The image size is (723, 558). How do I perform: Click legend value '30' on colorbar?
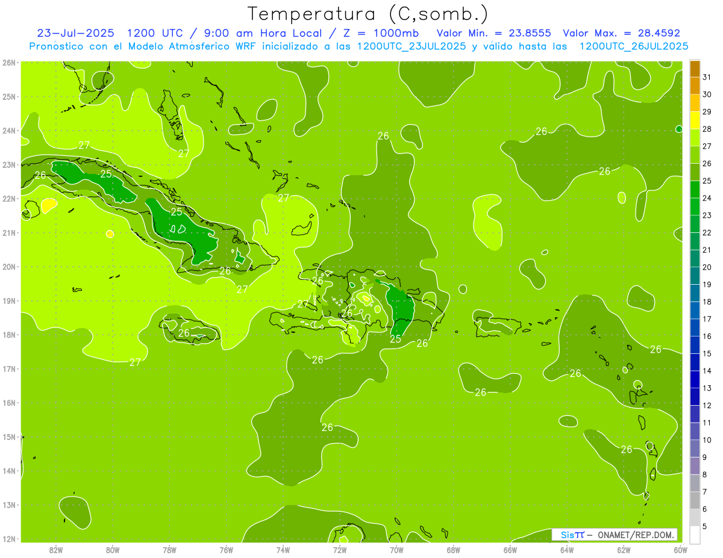707,95
